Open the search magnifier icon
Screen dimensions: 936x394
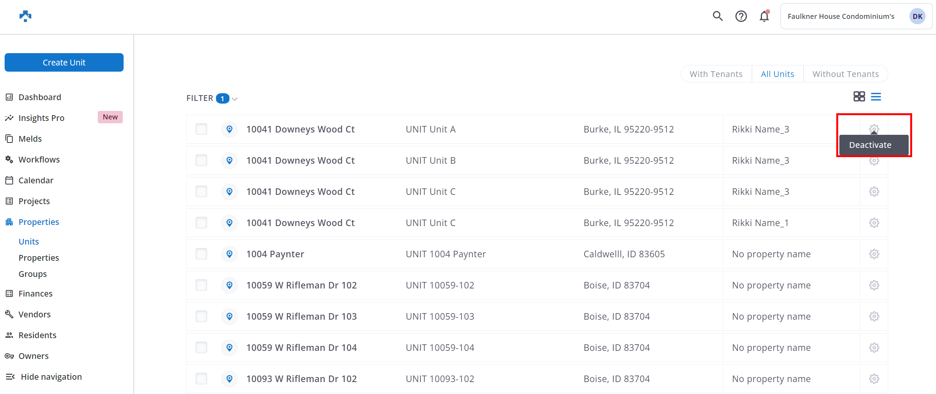coord(717,16)
